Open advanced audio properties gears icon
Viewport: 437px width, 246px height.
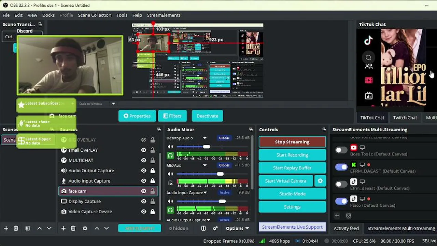215,228
